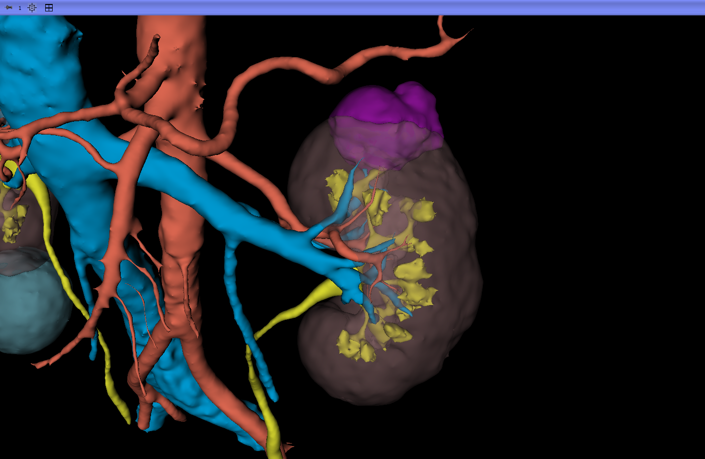Click the pushpin icon in view bar
This screenshot has width=705, height=459.
(x=9, y=7)
